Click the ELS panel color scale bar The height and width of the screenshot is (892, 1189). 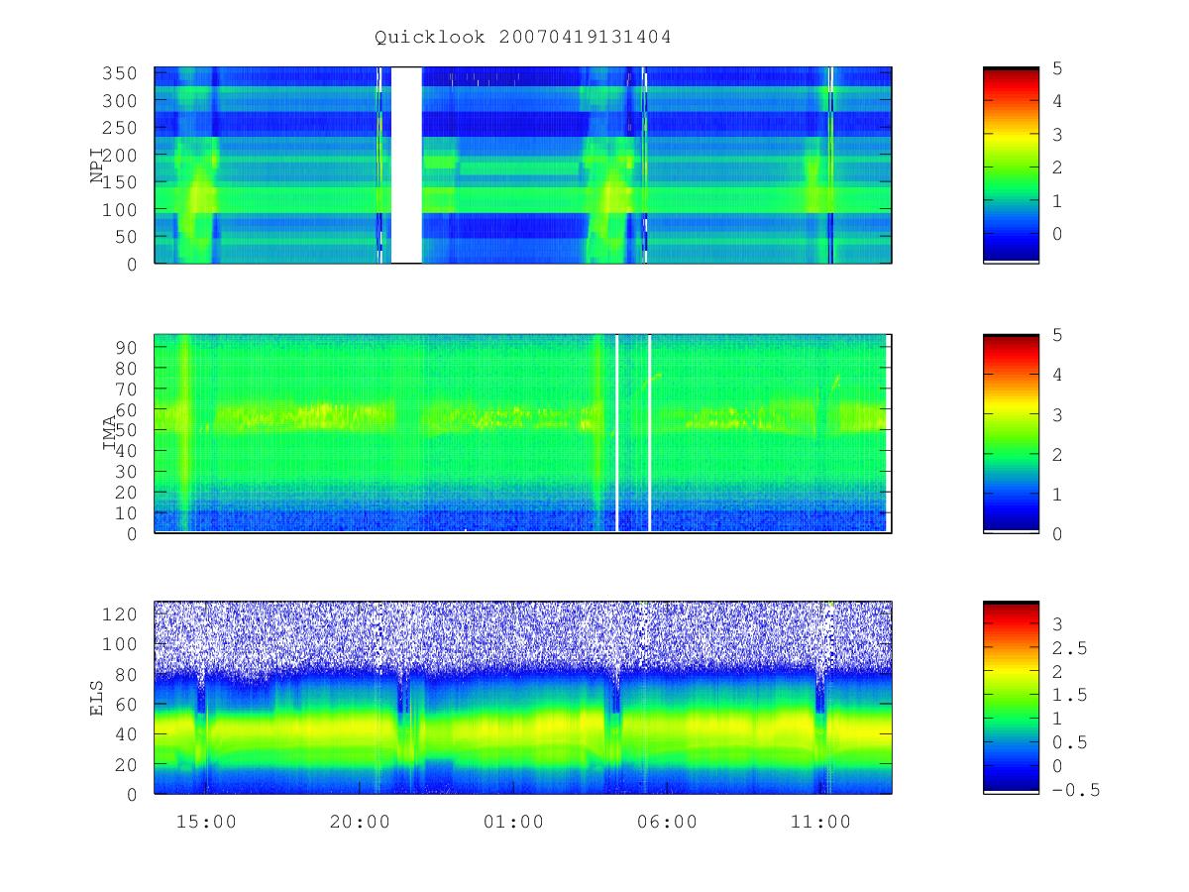1011,698
